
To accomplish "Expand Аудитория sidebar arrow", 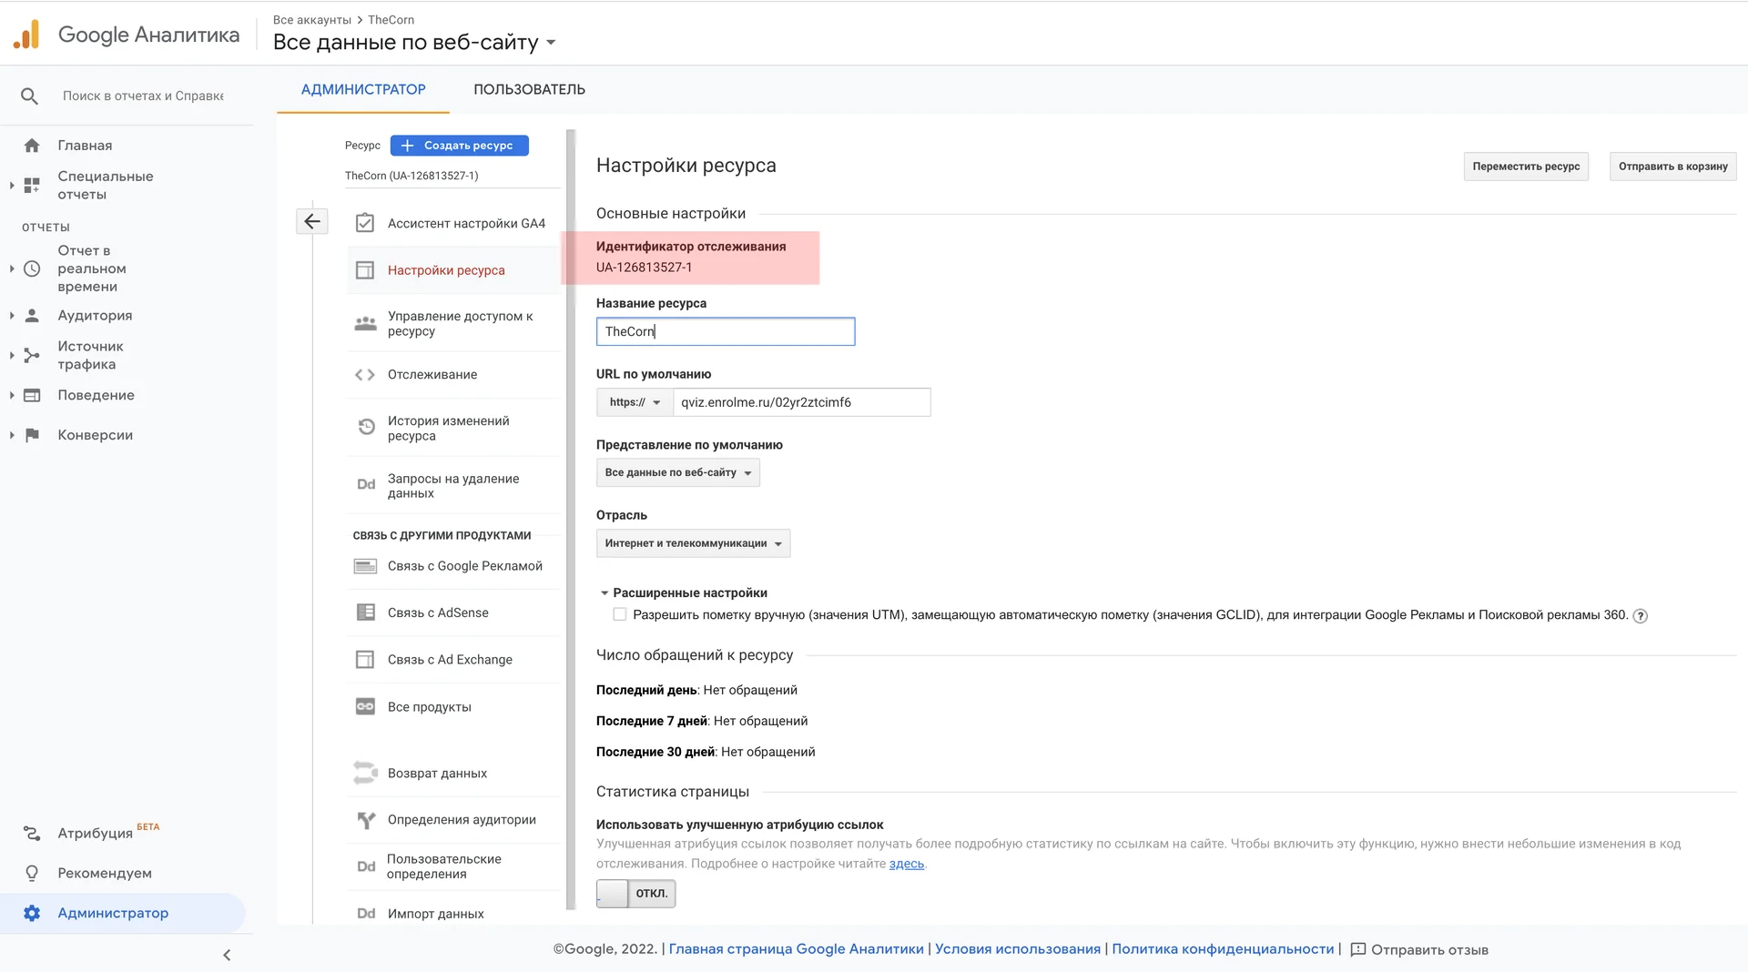I will (x=12, y=316).
